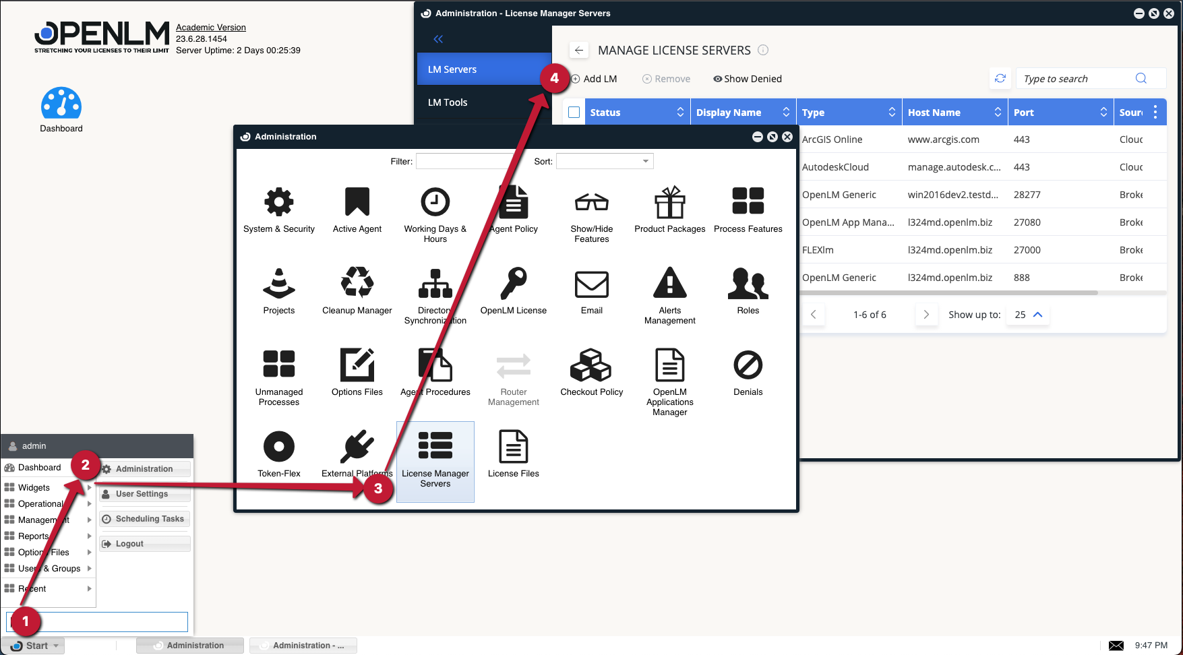Open the System & Security icon
1183x655 pixels.
coord(278,202)
